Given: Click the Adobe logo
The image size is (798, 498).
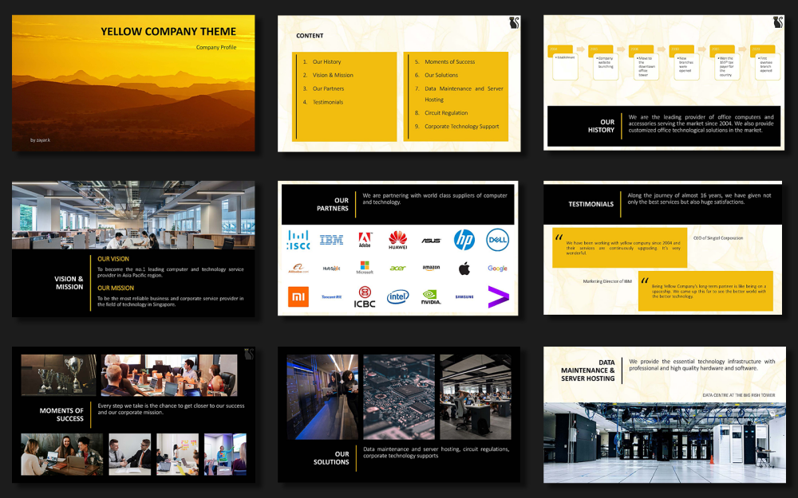Looking at the screenshot, I should tap(365, 240).
